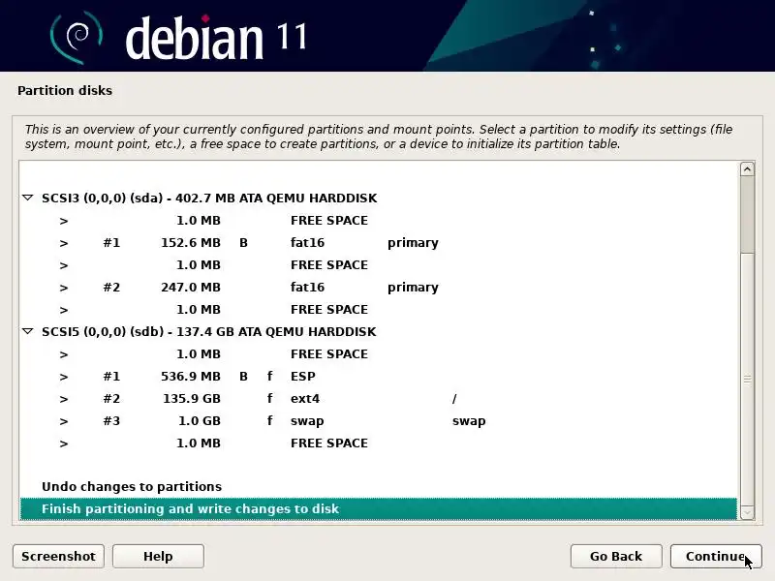The image size is (775, 581).
Task: Click primary label of sda partition #2
Action: (x=414, y=288)
